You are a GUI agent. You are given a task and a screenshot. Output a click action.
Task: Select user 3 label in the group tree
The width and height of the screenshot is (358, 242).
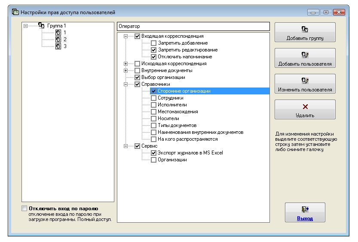[x=65, y=46]
